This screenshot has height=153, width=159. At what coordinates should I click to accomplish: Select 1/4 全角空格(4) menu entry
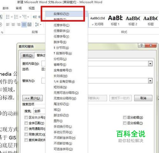(66, 82)
